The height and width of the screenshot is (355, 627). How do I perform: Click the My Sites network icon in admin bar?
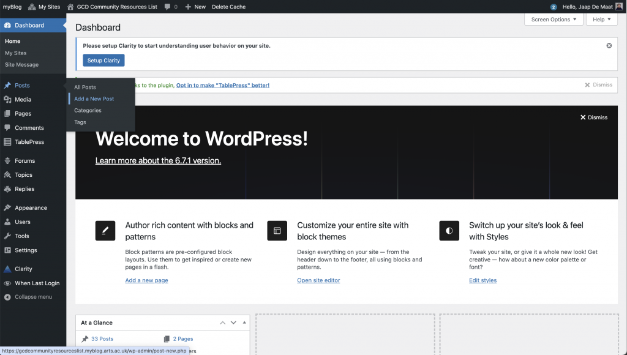[32, 7]
